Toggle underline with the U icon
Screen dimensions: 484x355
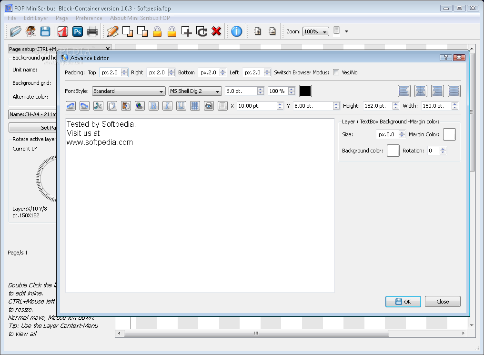pyautogui.click(x=181, y=106)
